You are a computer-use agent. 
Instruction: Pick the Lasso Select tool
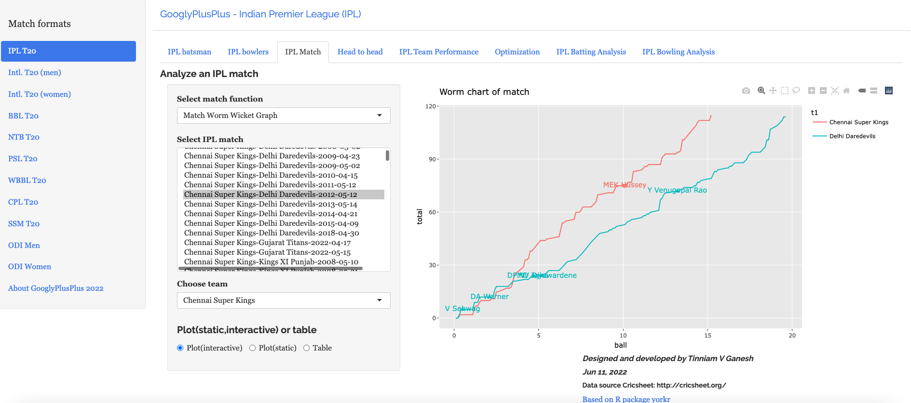(796, 91)
